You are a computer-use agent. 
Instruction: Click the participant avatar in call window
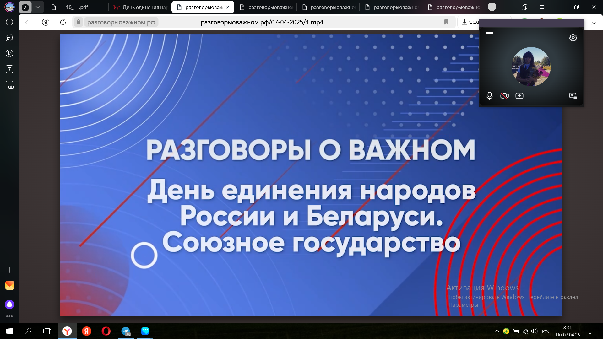[x=531, y=67]
